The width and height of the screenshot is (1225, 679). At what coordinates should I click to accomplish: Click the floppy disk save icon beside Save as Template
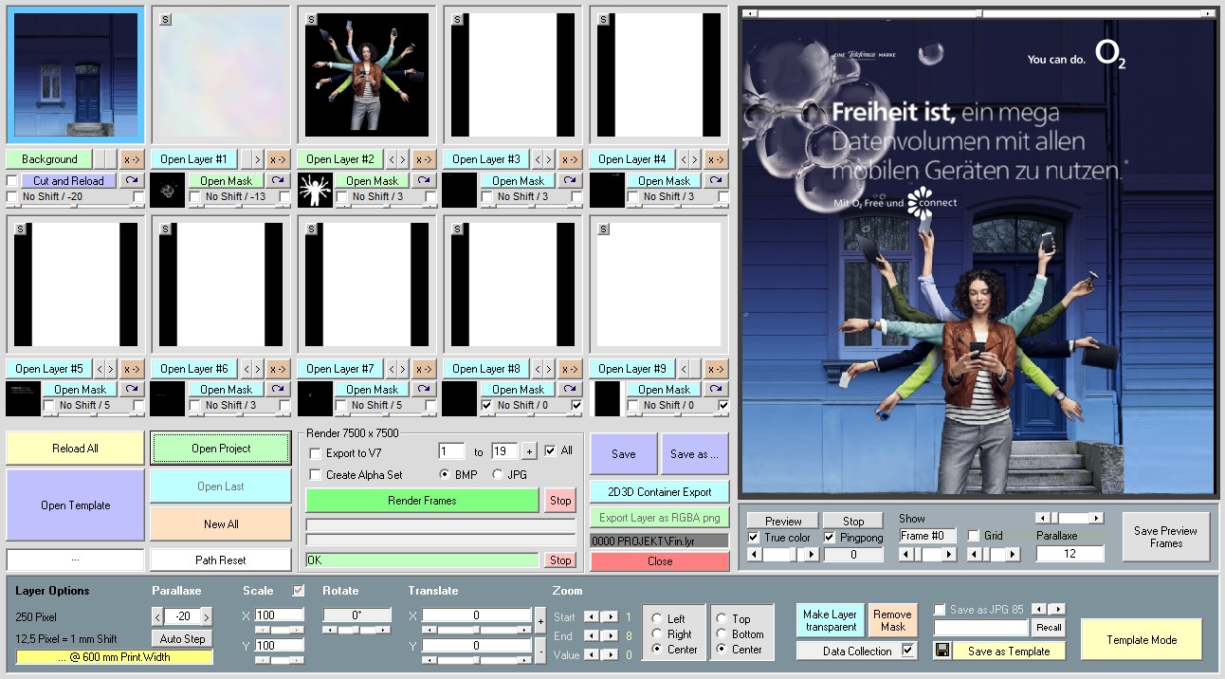click(x=942, y=651)
